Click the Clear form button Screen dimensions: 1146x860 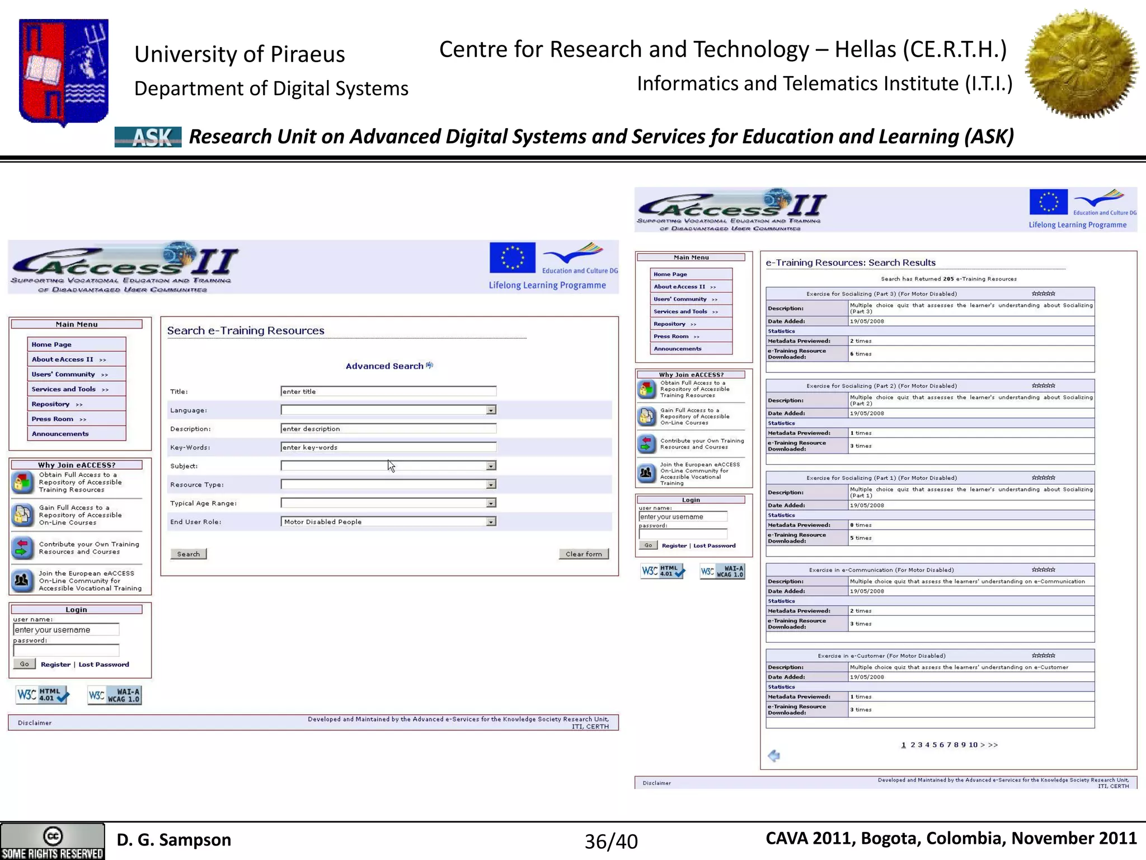coord(584,554)
